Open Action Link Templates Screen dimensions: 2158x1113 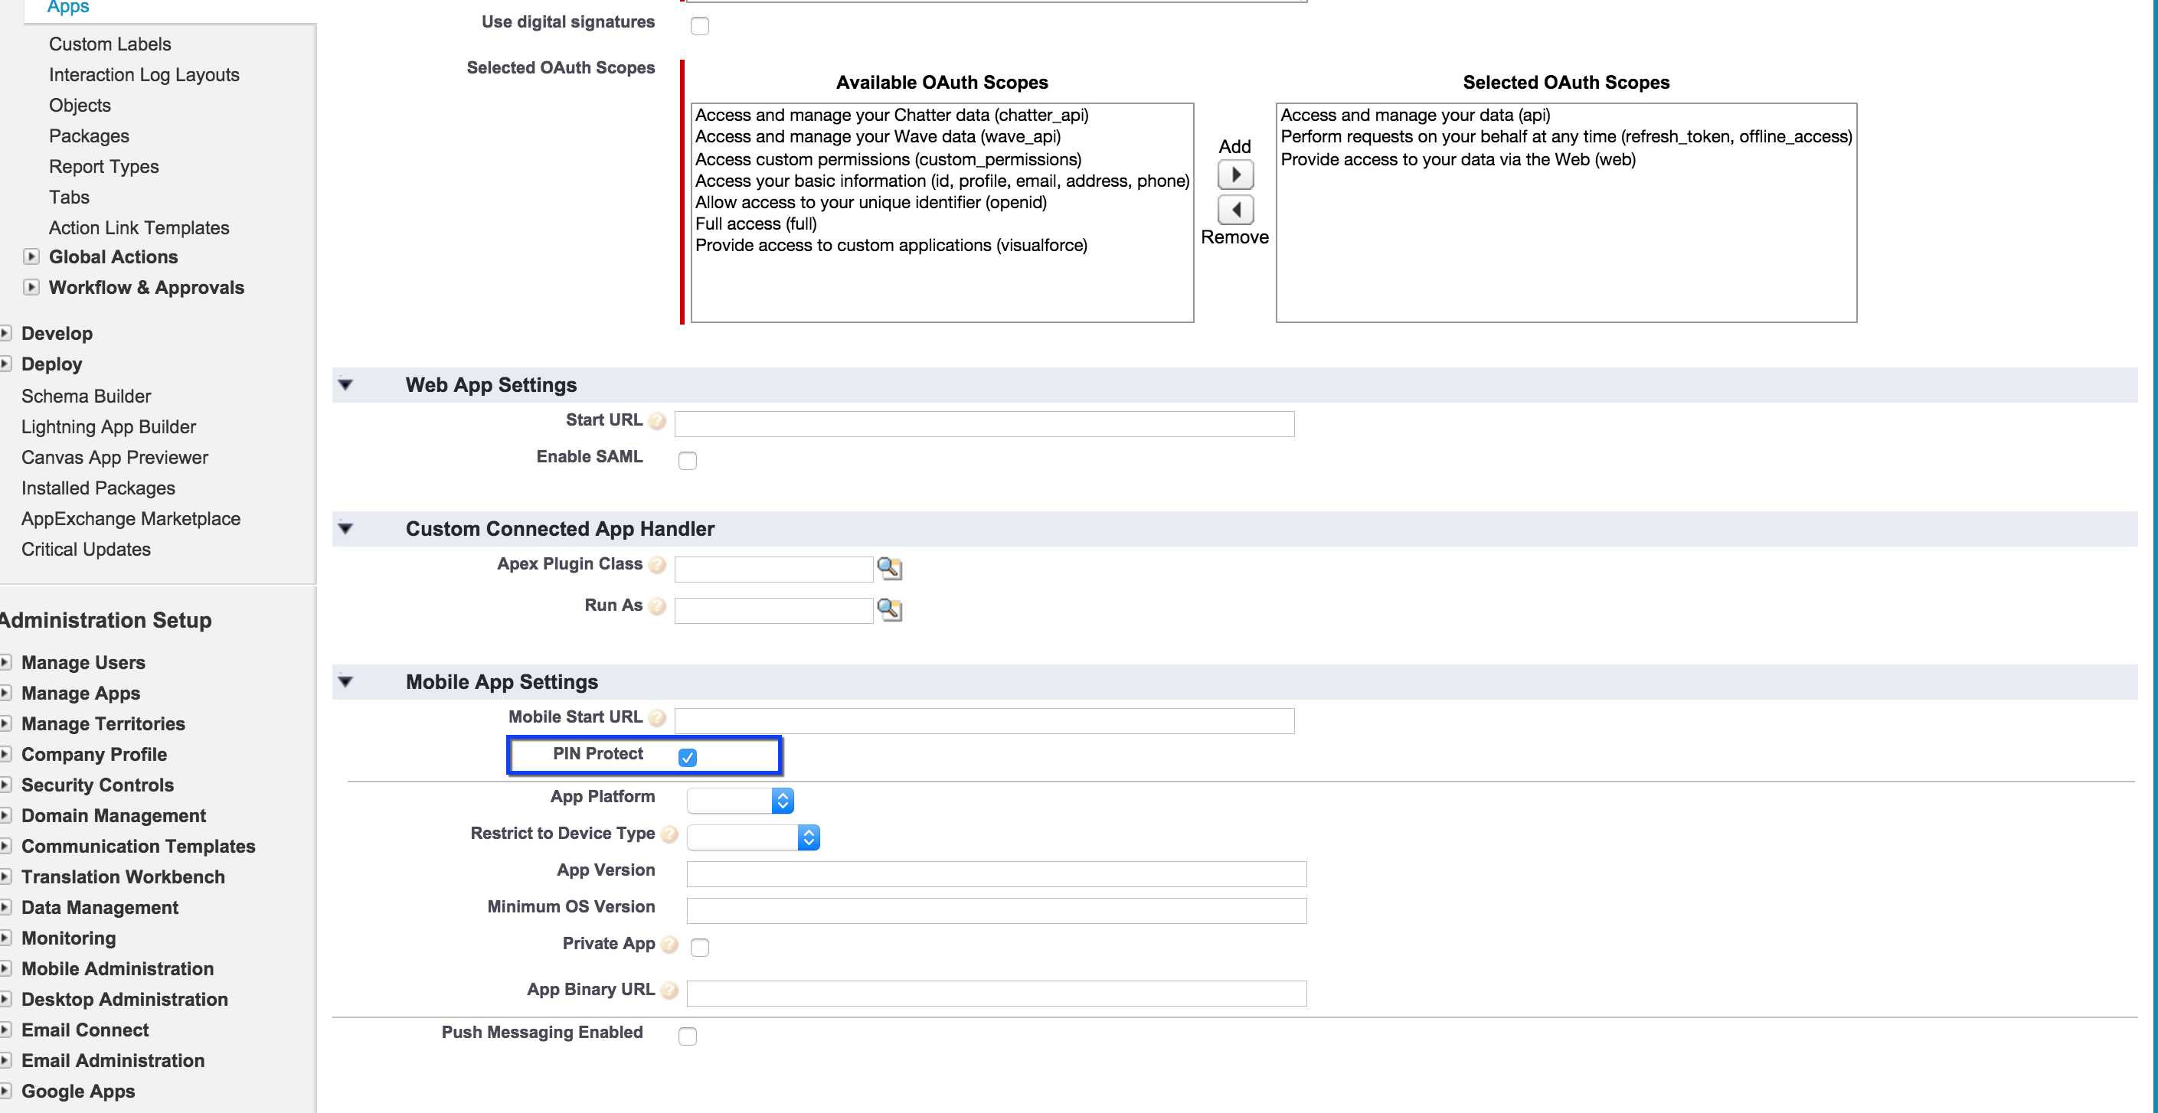[x=139, y=228]
